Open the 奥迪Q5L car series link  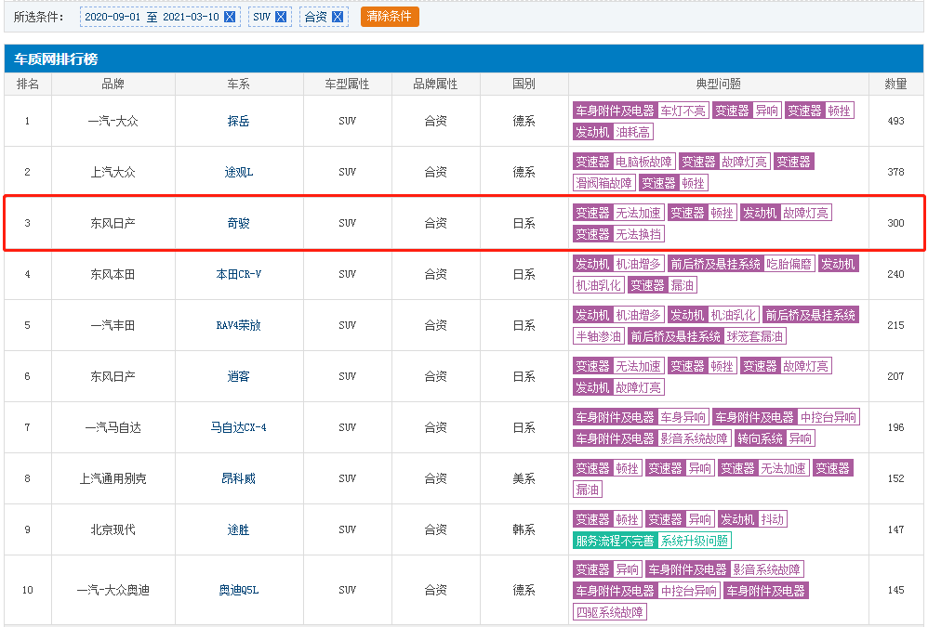(239, 590)
